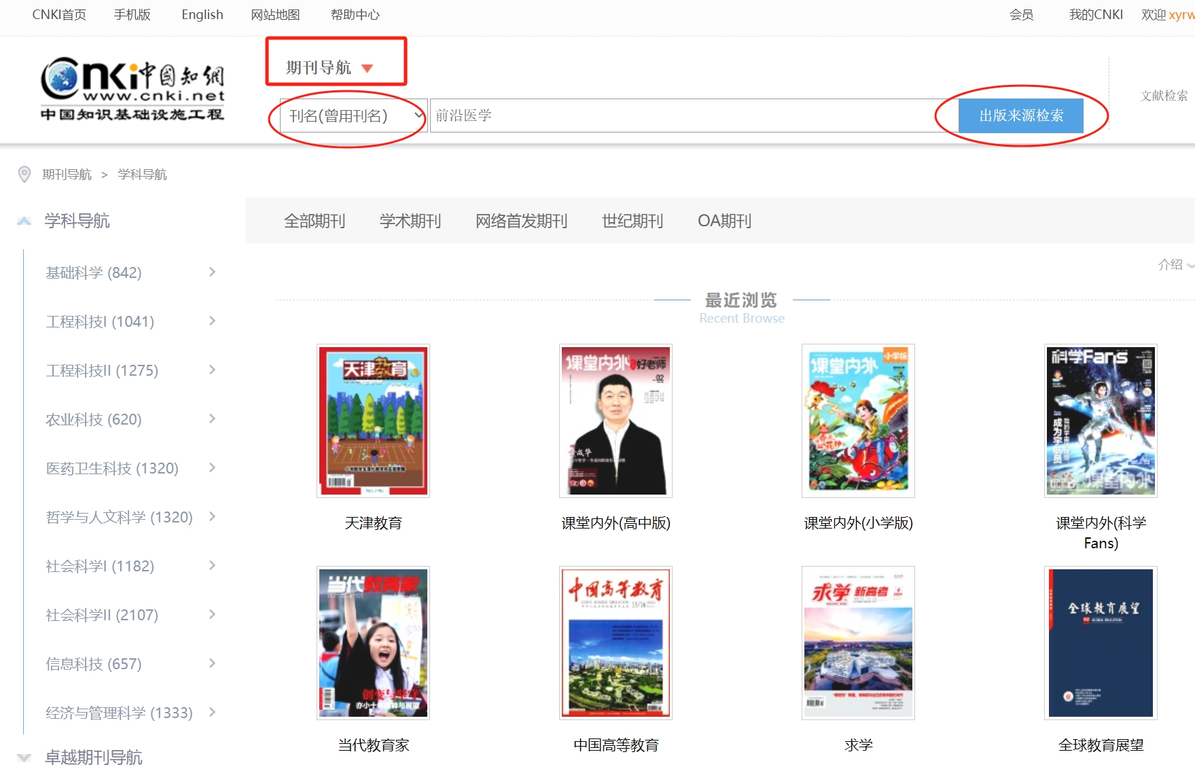Screen dimensions: 1195x767
Task: Select 农业科技 (620) category
Action: point(94,419)
